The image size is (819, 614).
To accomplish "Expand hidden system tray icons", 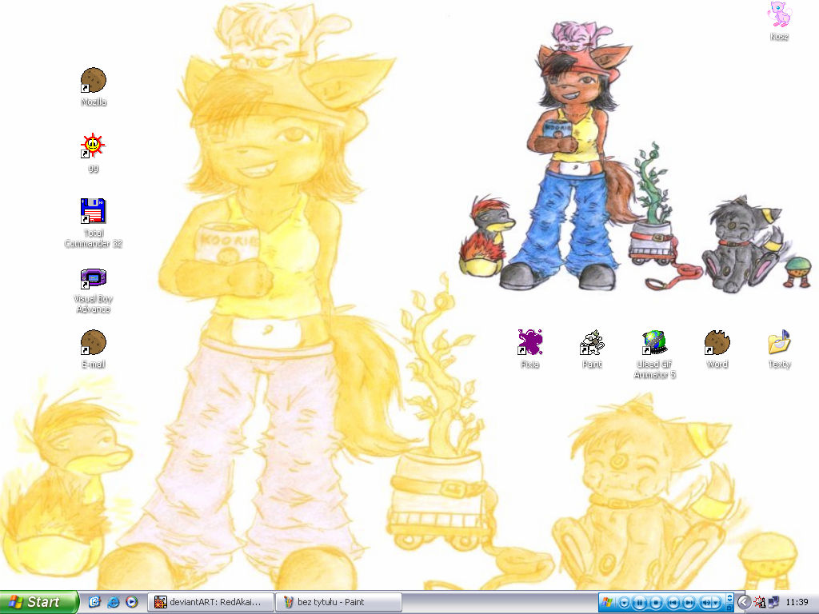I will click(745, 603).
